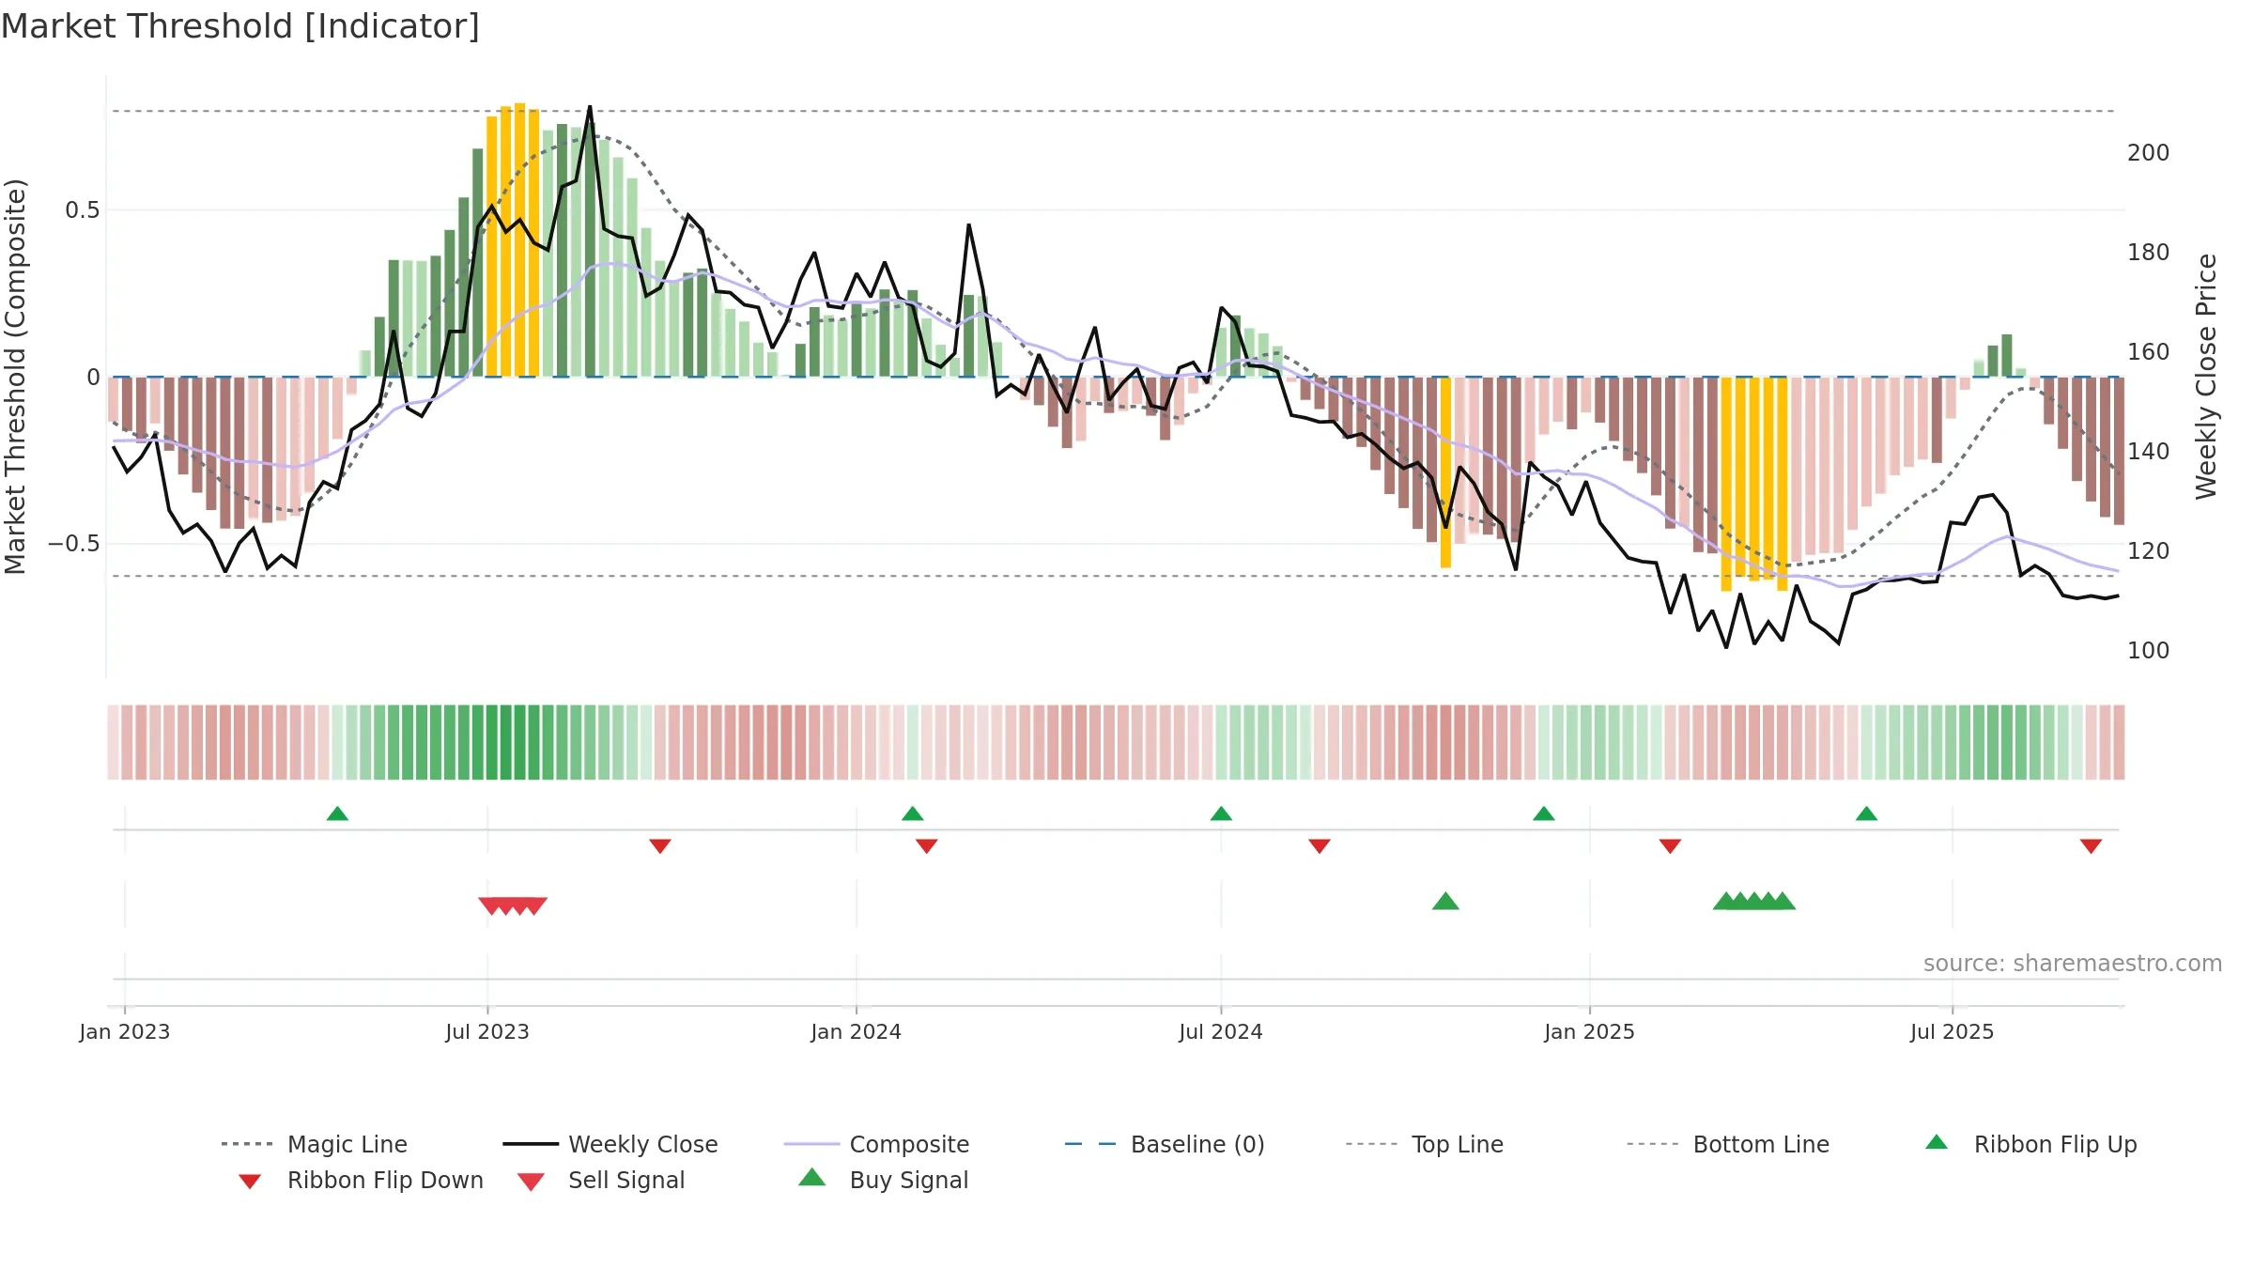Image resolution: width=2254 pixels, height=1268 pixels.
Task: Click the 100 price axis tick label
Action: pos(2149,650)
